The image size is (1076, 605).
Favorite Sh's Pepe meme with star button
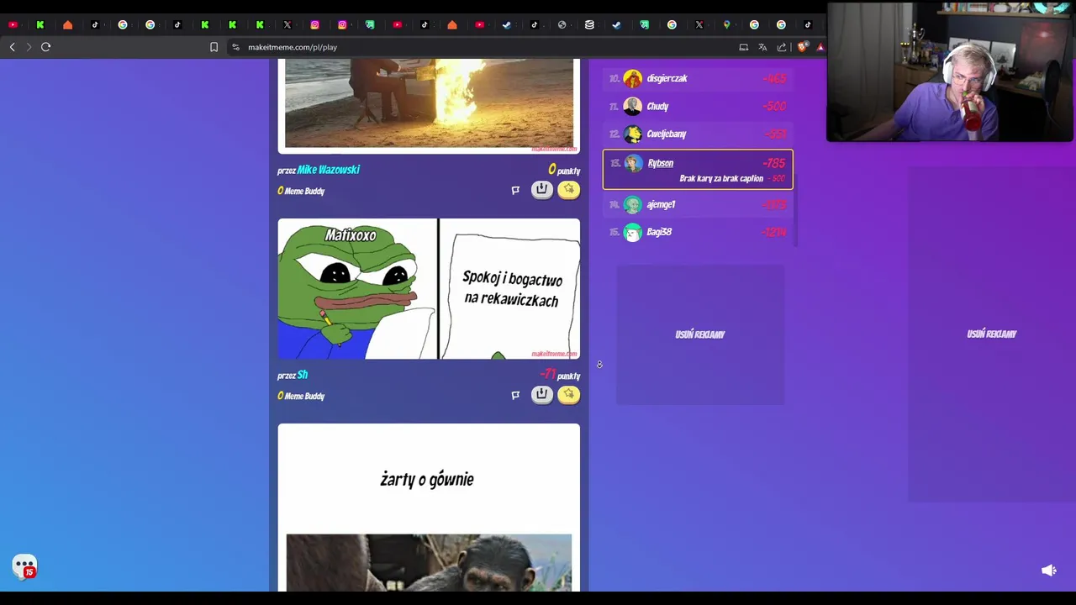pyautogui.click(x=569, y=394)
